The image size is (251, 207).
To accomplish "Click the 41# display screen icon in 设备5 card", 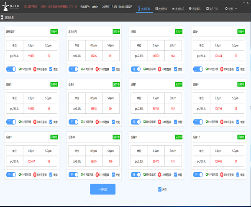I will coord(20,122).
